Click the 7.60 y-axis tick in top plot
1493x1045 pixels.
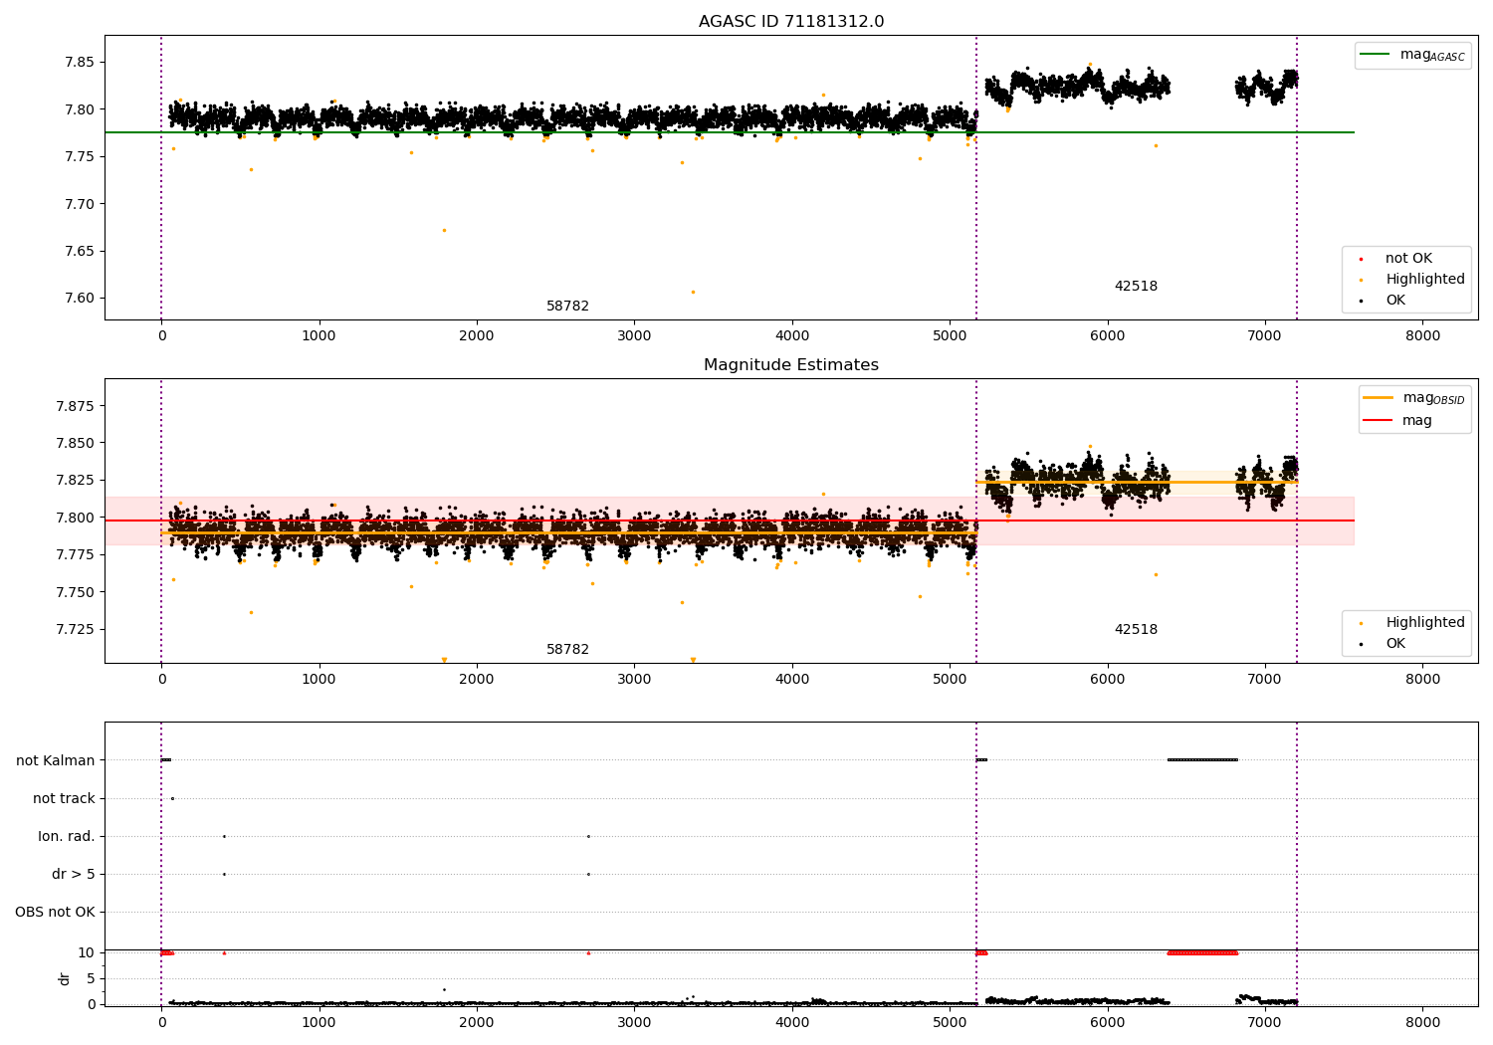(81, 298)
